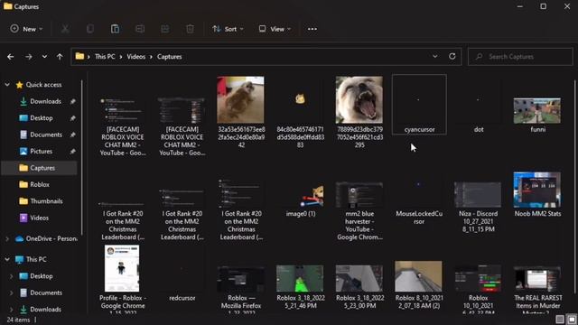Click the Cut toolbar icon
The height and width of the screenshot is (325, 578).
click(65, 29)
